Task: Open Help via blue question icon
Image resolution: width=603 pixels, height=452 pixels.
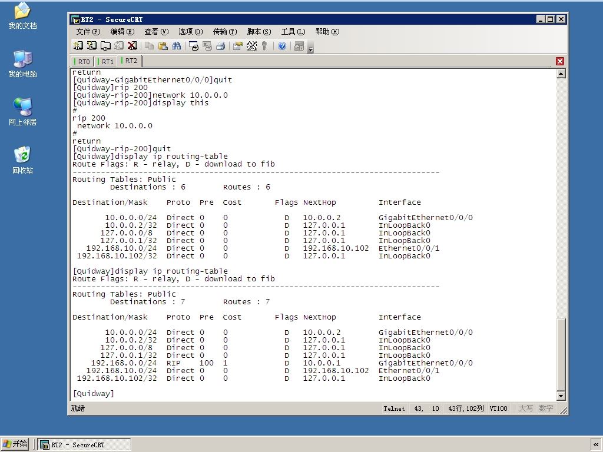Action: click(x=282, y=46)
